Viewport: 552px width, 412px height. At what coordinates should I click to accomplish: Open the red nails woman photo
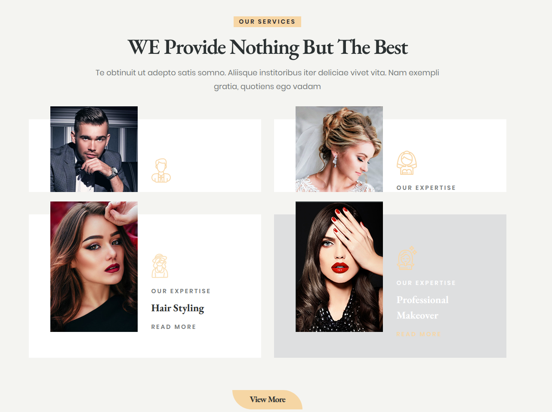click(339, 266)
